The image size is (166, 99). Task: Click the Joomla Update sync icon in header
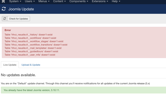4,9
